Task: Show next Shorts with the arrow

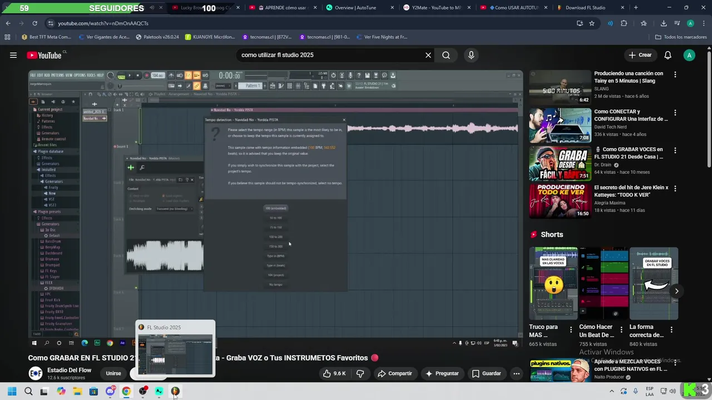Action: pyautogui.click(x=676, y=291)
